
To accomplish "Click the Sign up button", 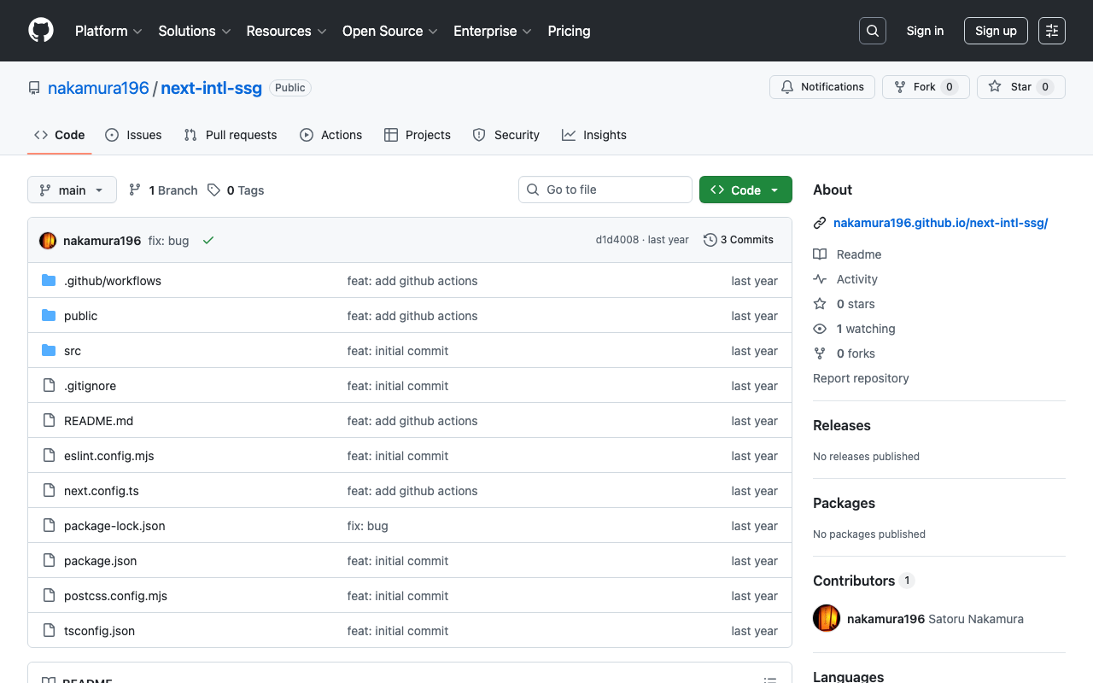I will 996,31.
